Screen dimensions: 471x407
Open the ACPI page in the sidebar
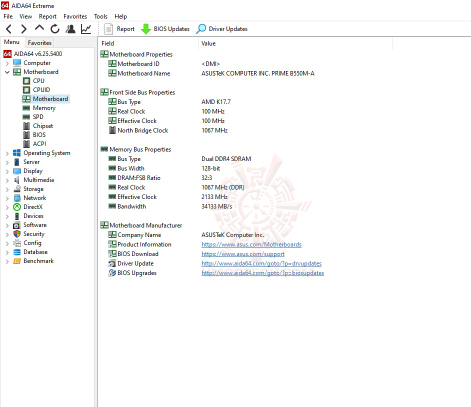tap(39, 143)
